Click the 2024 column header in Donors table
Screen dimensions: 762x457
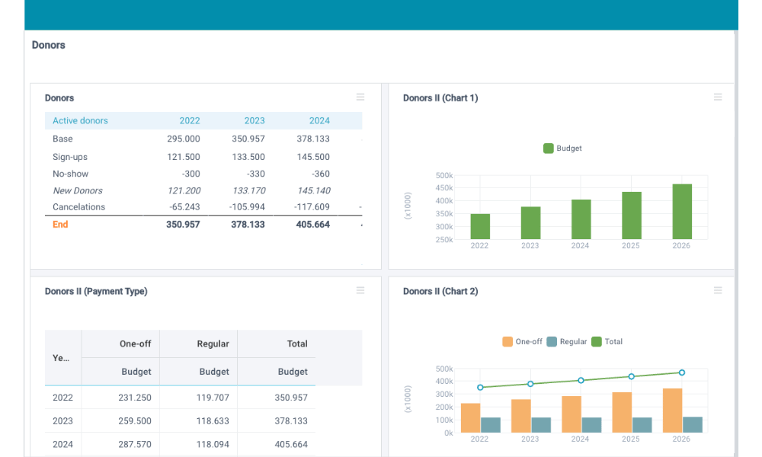pos(319,120)
